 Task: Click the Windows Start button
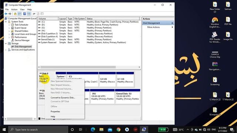[x=4, y=130]
